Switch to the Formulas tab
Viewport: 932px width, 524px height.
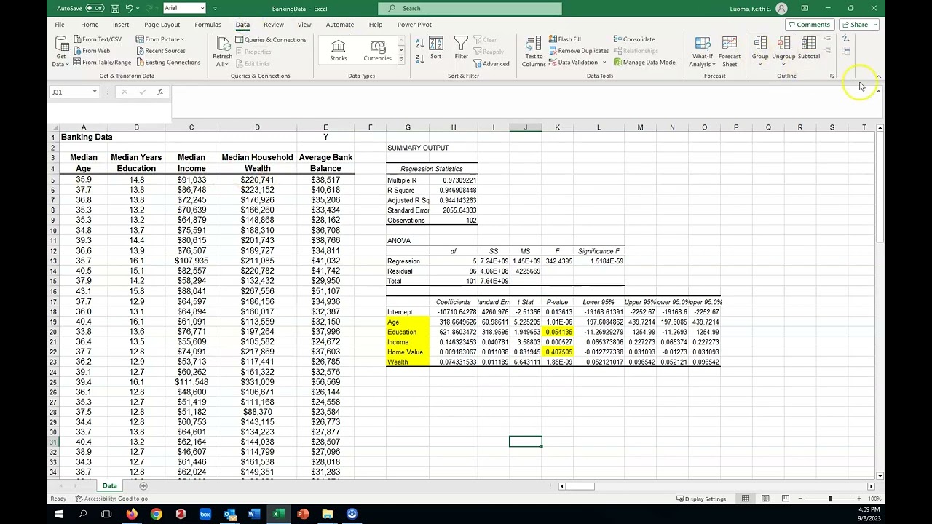coord(208,25)
